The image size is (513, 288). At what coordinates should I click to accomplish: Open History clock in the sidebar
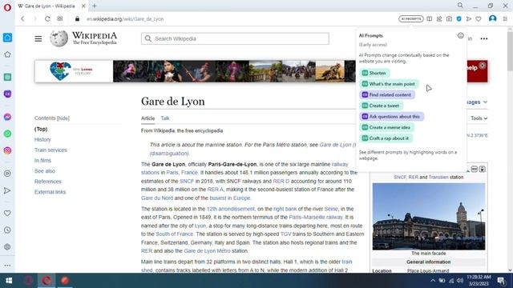click(7, 230)
